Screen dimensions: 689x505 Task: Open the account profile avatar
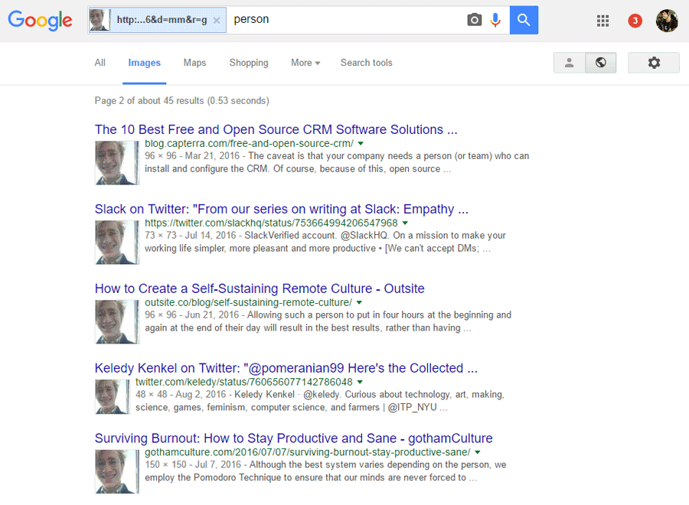pos(667,21)
